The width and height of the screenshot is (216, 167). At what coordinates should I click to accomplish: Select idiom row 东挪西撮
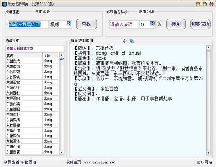(32, 147)
